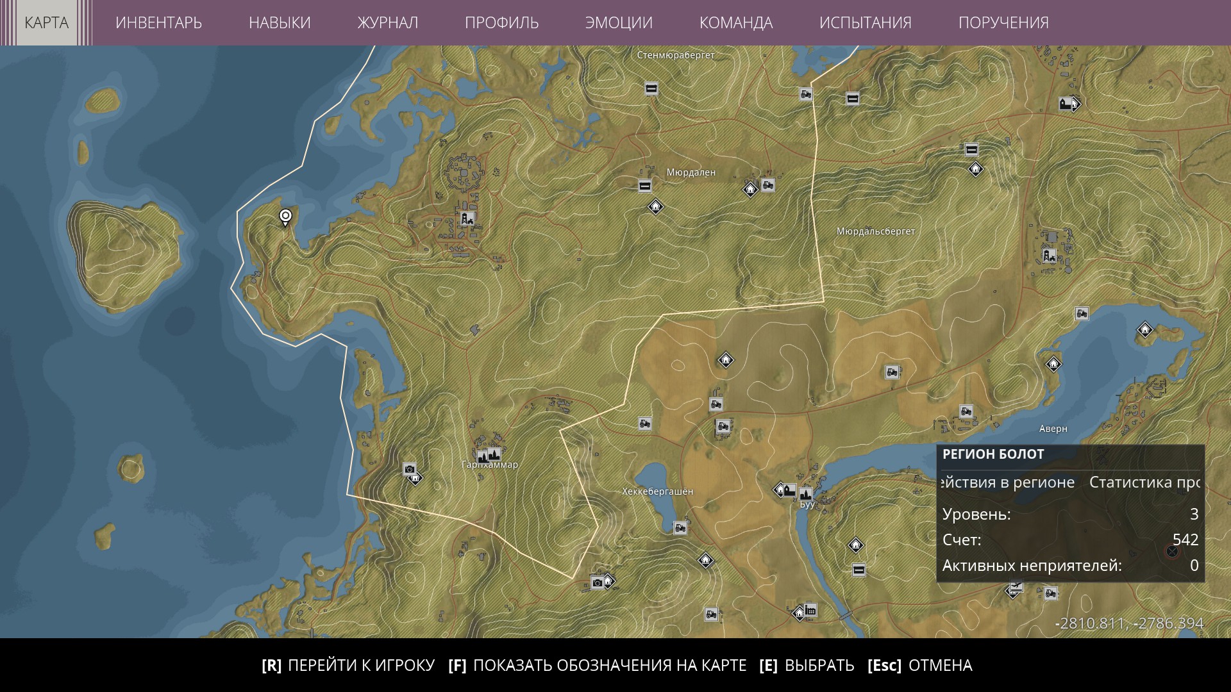Click the Аверн map label
Screen dimensions: 1231x692
click(1053, 429)
